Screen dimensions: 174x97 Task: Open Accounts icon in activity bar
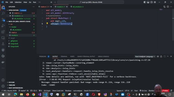3,80
